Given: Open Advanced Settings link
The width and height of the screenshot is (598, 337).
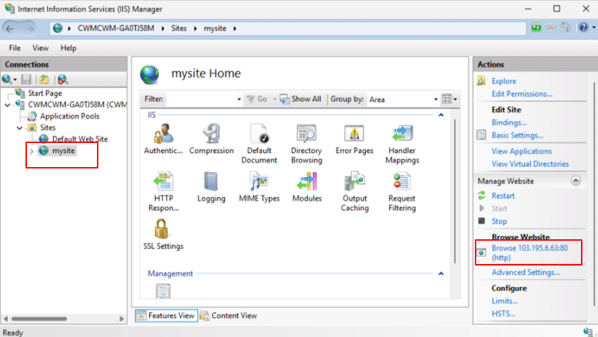Looking at the screenshot, I should pos(526,273).
